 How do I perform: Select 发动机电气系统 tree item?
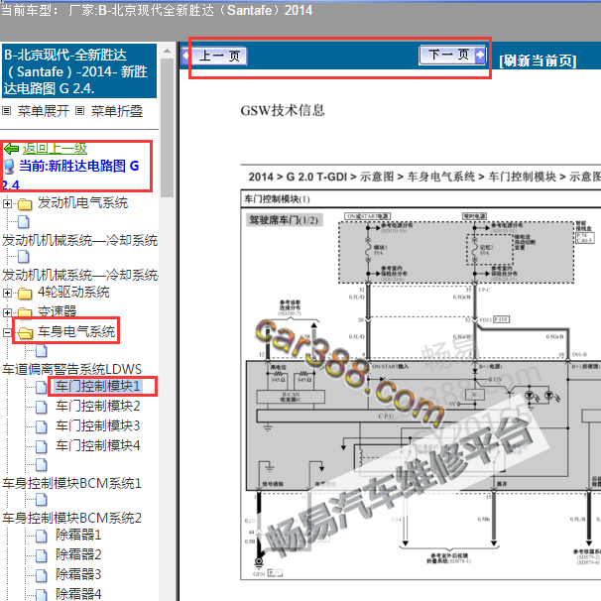(82, 202)
